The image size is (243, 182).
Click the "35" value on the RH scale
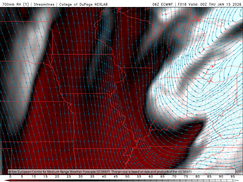point(92,177)
